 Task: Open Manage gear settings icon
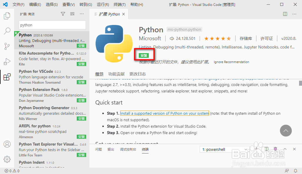[x=7, y=159]
